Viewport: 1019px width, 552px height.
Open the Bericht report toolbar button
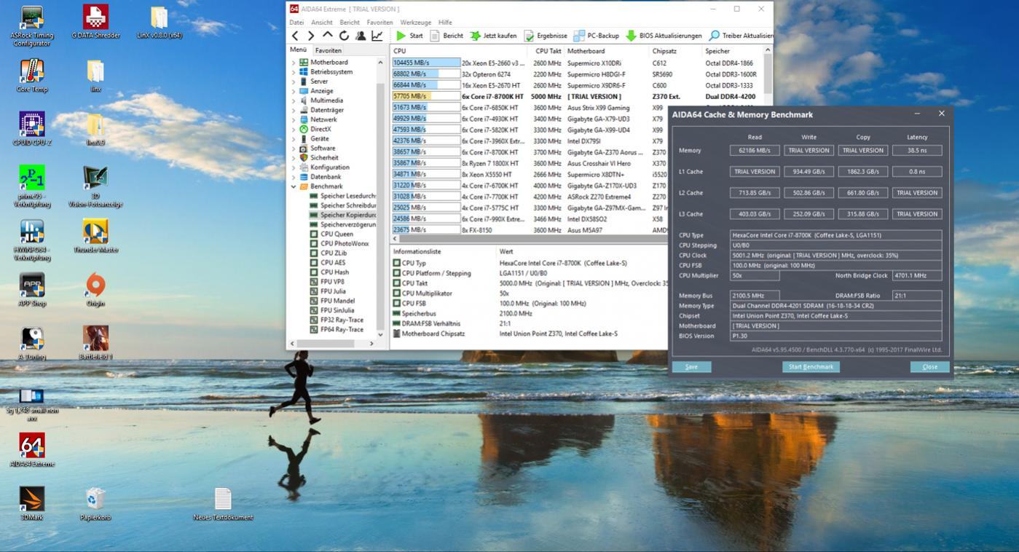coord(446,36)
